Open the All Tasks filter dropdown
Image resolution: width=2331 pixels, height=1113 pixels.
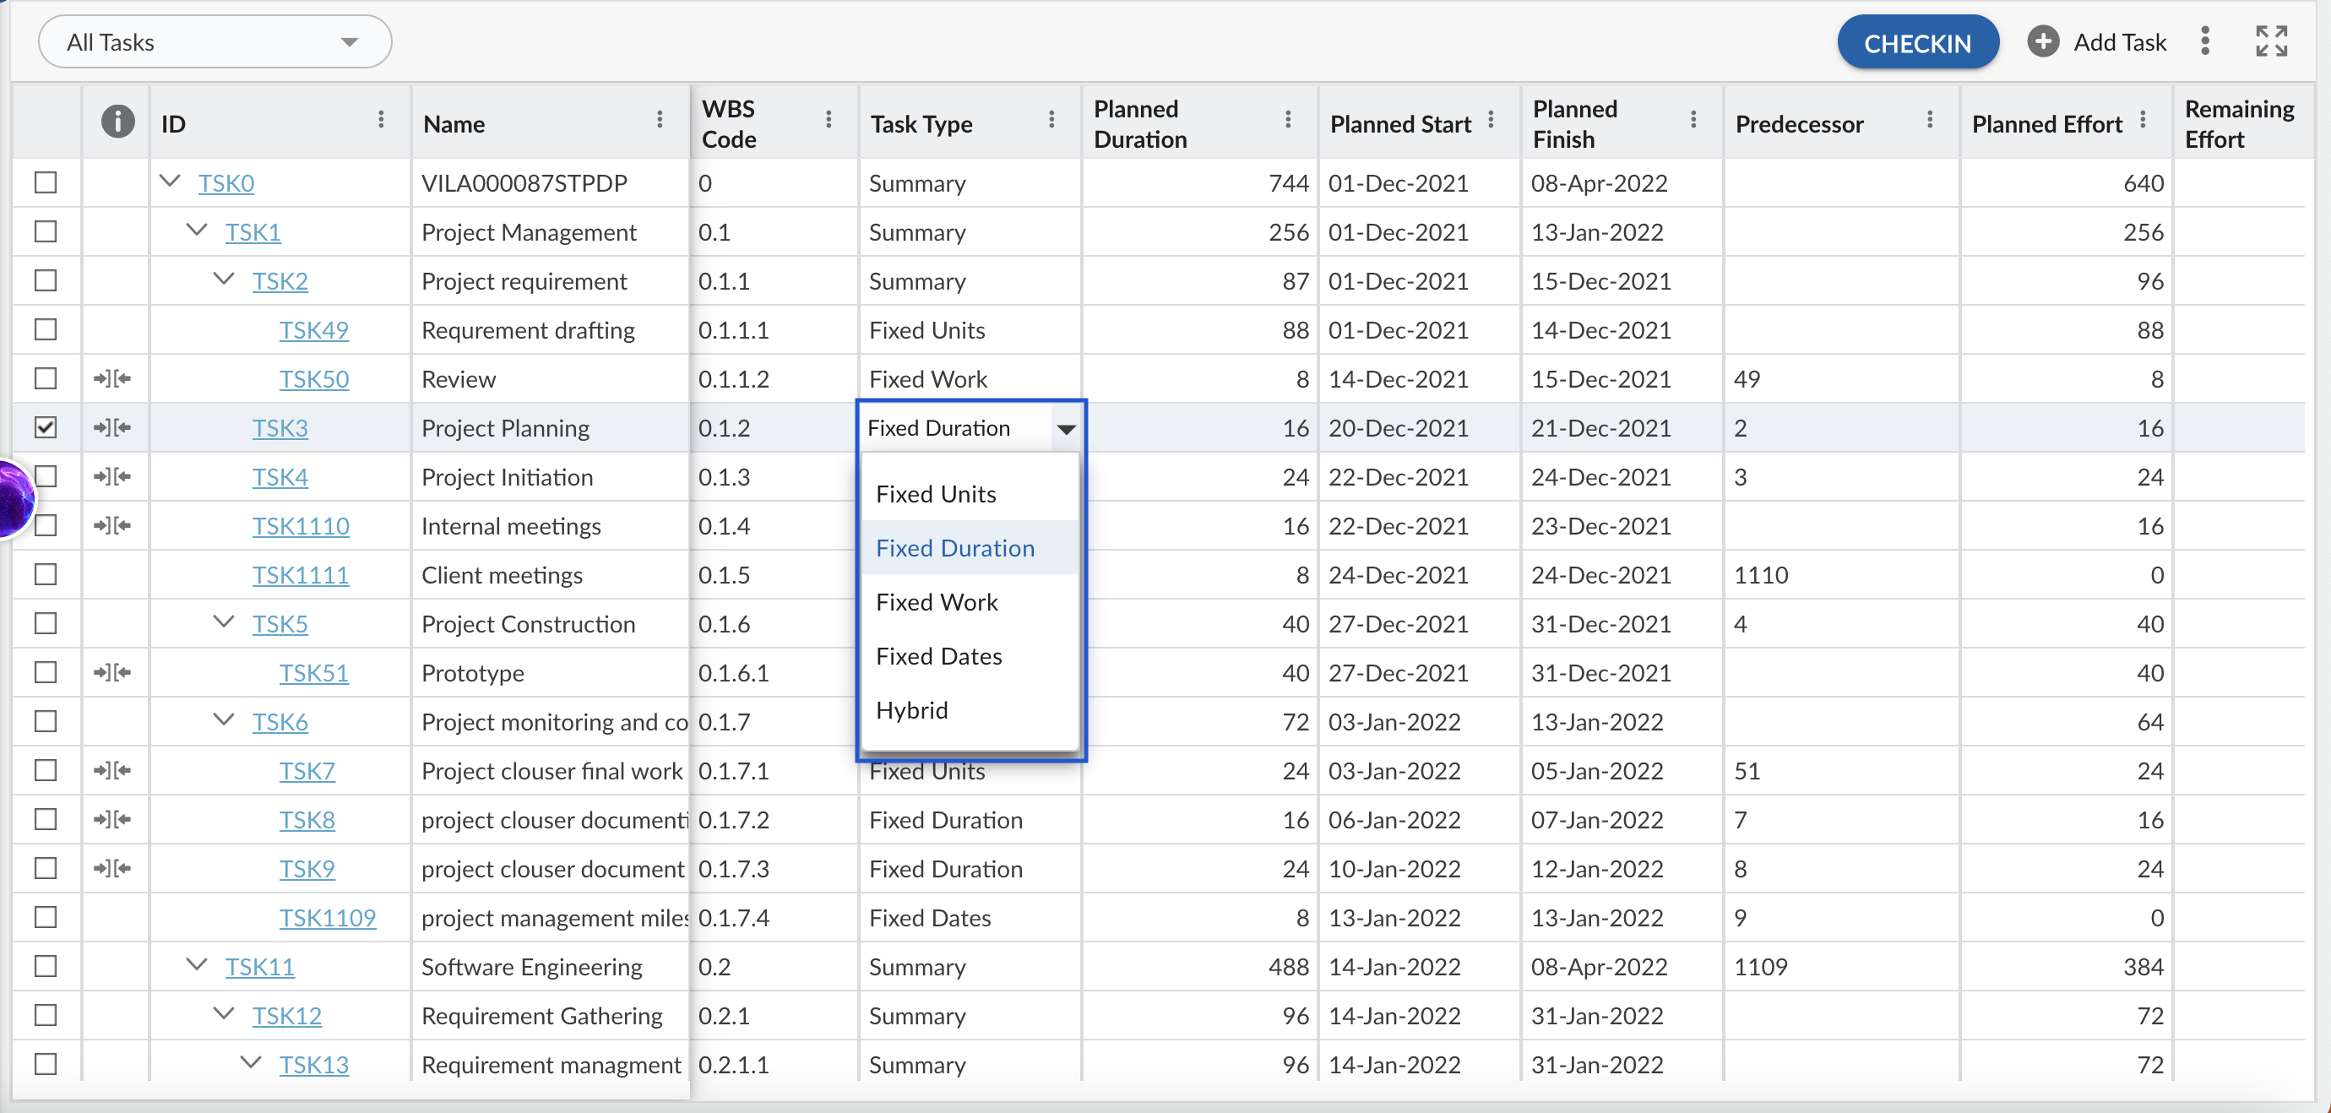coord(215,42)
